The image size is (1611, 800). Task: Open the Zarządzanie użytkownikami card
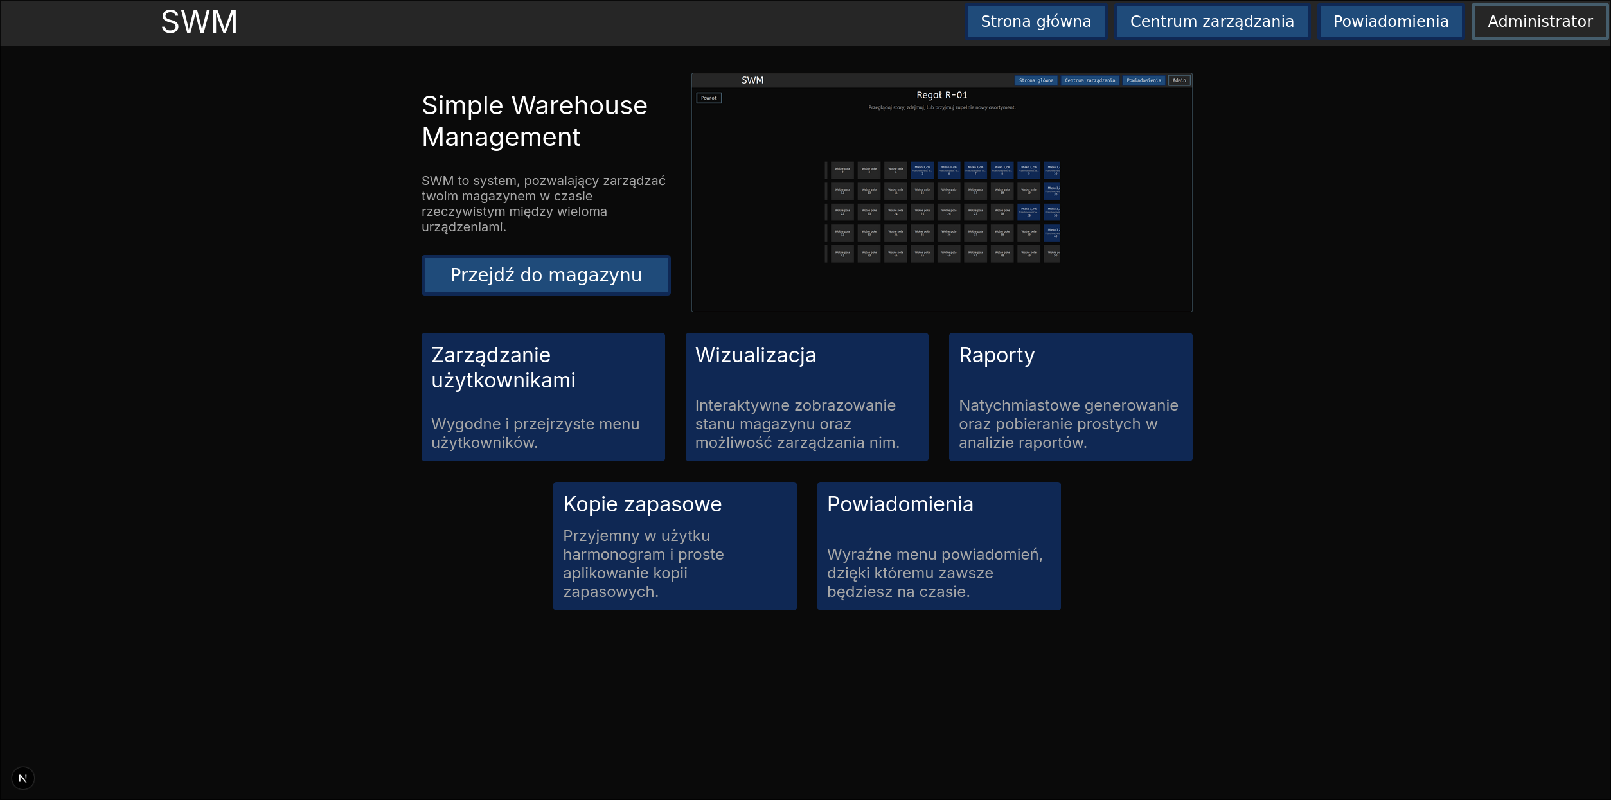click(x=543, y=396)
